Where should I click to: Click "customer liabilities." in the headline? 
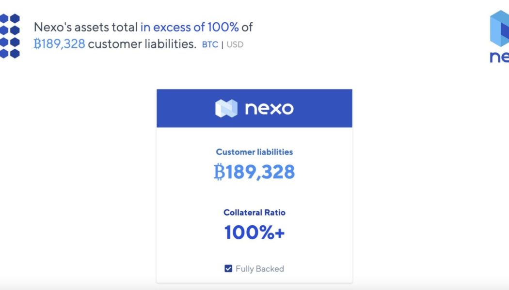[x=142, y=44]
